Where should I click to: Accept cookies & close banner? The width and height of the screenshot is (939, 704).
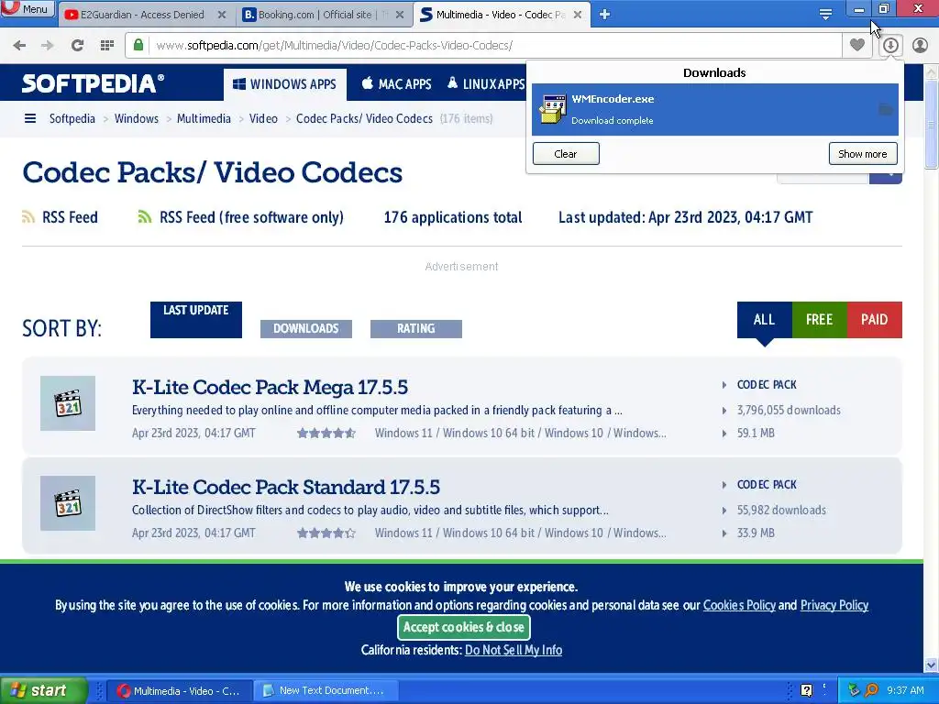pyautogui.click(x=463, y=627)
